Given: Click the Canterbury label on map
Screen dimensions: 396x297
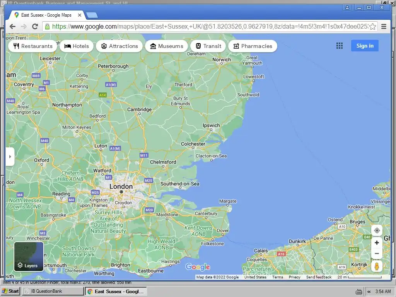Looking at the screenshot, I should click(206, 213).
